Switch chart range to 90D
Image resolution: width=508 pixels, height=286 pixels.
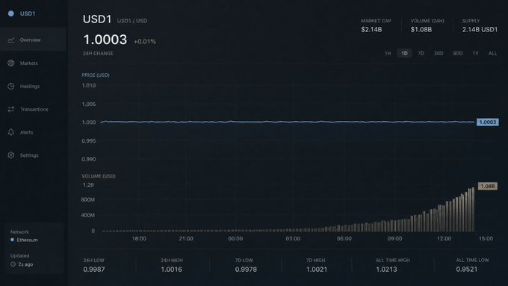coord(458,53)
